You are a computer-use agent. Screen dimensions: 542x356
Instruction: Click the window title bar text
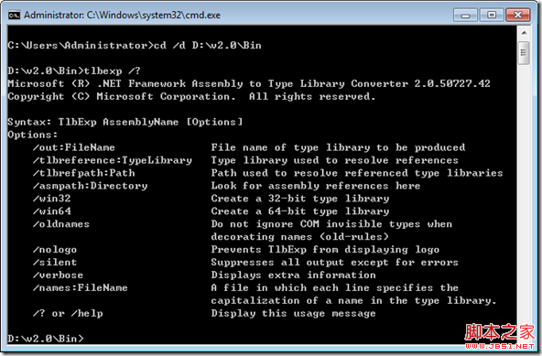(122, 16)
